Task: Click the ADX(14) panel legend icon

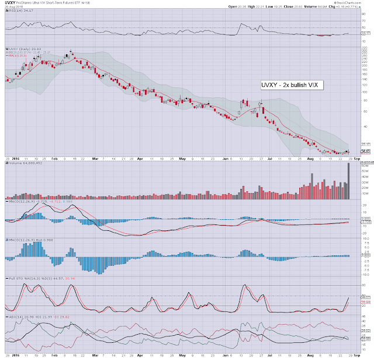Action: [7, 317]
